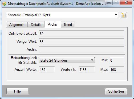Click the empty Archiv field
The height and width of the screenshot is (99, 134).
(x=81, y=49)
